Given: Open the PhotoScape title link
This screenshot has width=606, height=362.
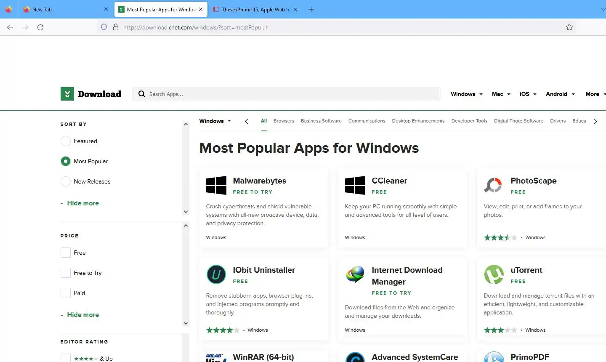Looking at the screenshot, I should click(x=534, y=181).
